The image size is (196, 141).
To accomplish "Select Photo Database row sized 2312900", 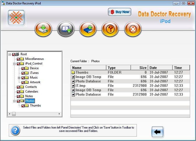I will pos(130,95).
